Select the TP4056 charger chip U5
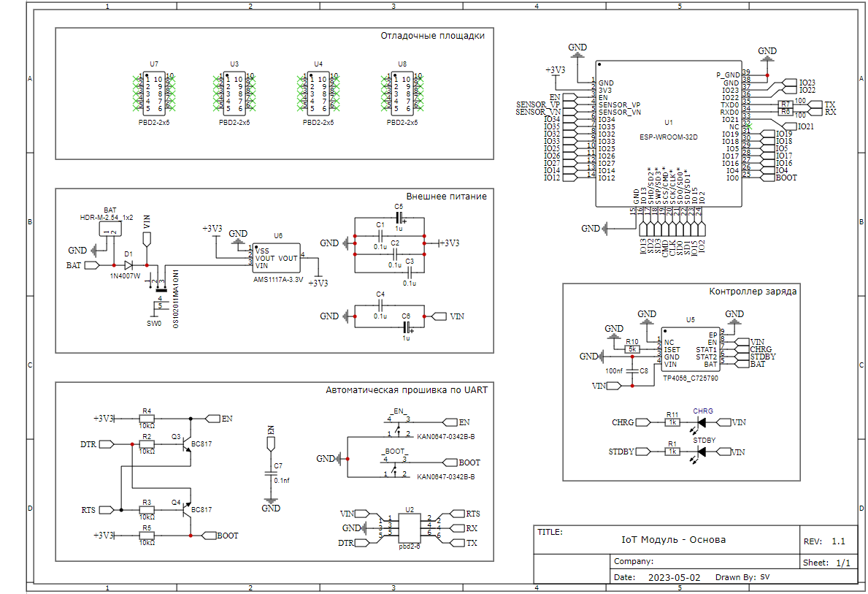The image size is (868, 594). [691, 350]
